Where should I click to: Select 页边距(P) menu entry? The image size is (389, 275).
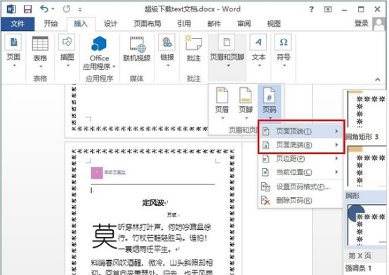301,158
